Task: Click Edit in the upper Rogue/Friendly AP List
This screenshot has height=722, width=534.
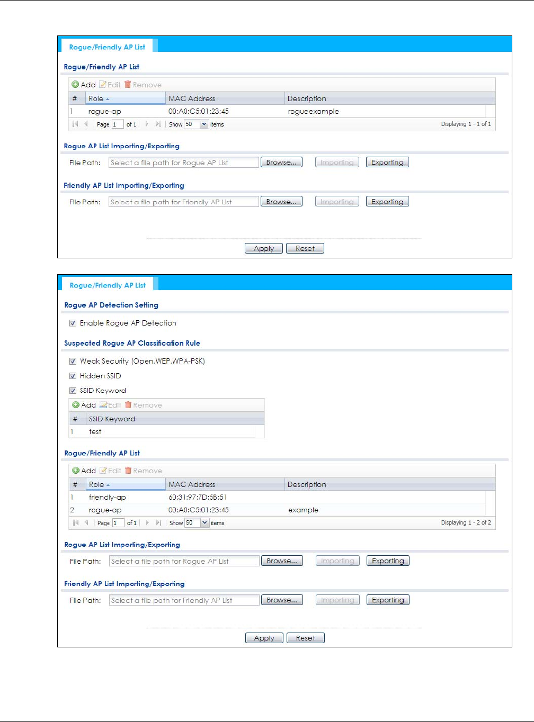Action: (x=110, y=85)
